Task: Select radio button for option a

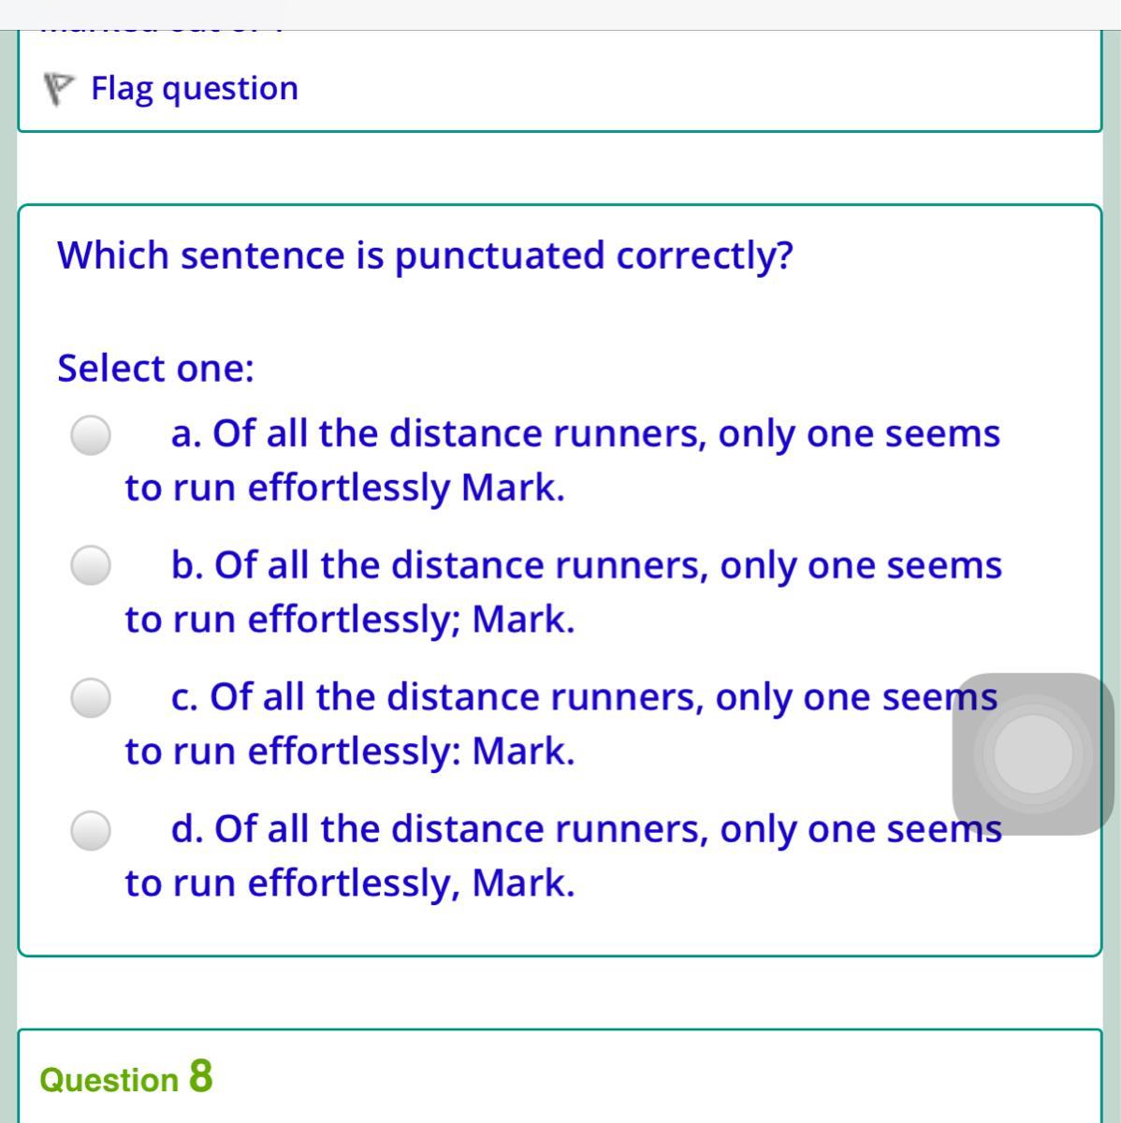Action: point(92,435)
